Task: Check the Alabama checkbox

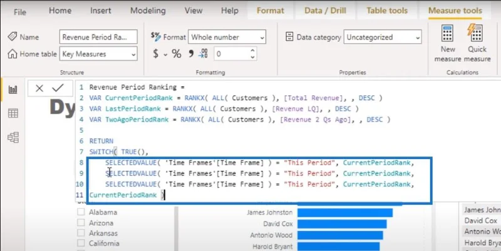Action: click(x=81, y=212)
